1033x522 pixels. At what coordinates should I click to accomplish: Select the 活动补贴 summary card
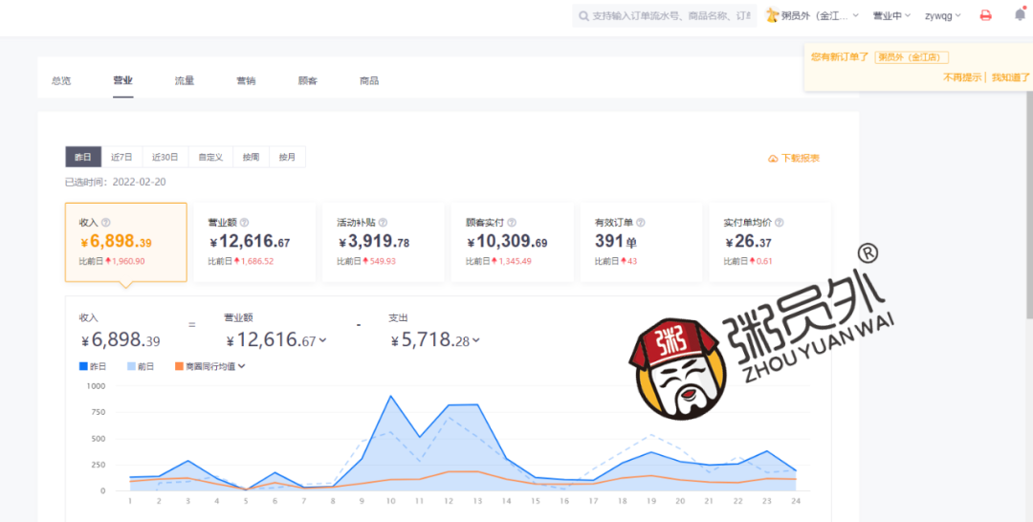[384, 242]
